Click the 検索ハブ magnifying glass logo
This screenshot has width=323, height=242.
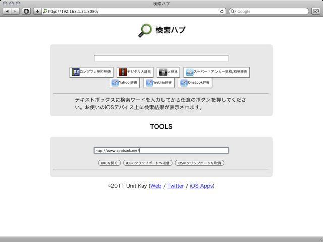(x=145, y=30)
